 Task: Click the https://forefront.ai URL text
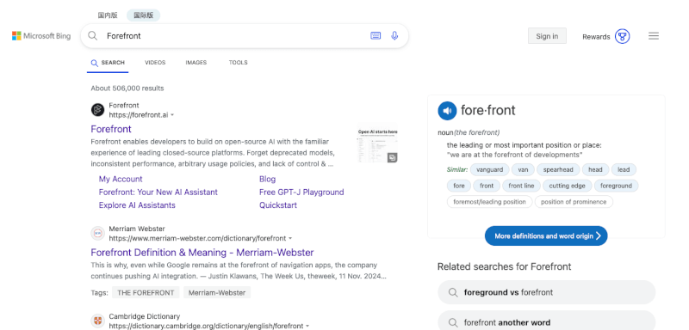tap(139, 115)
